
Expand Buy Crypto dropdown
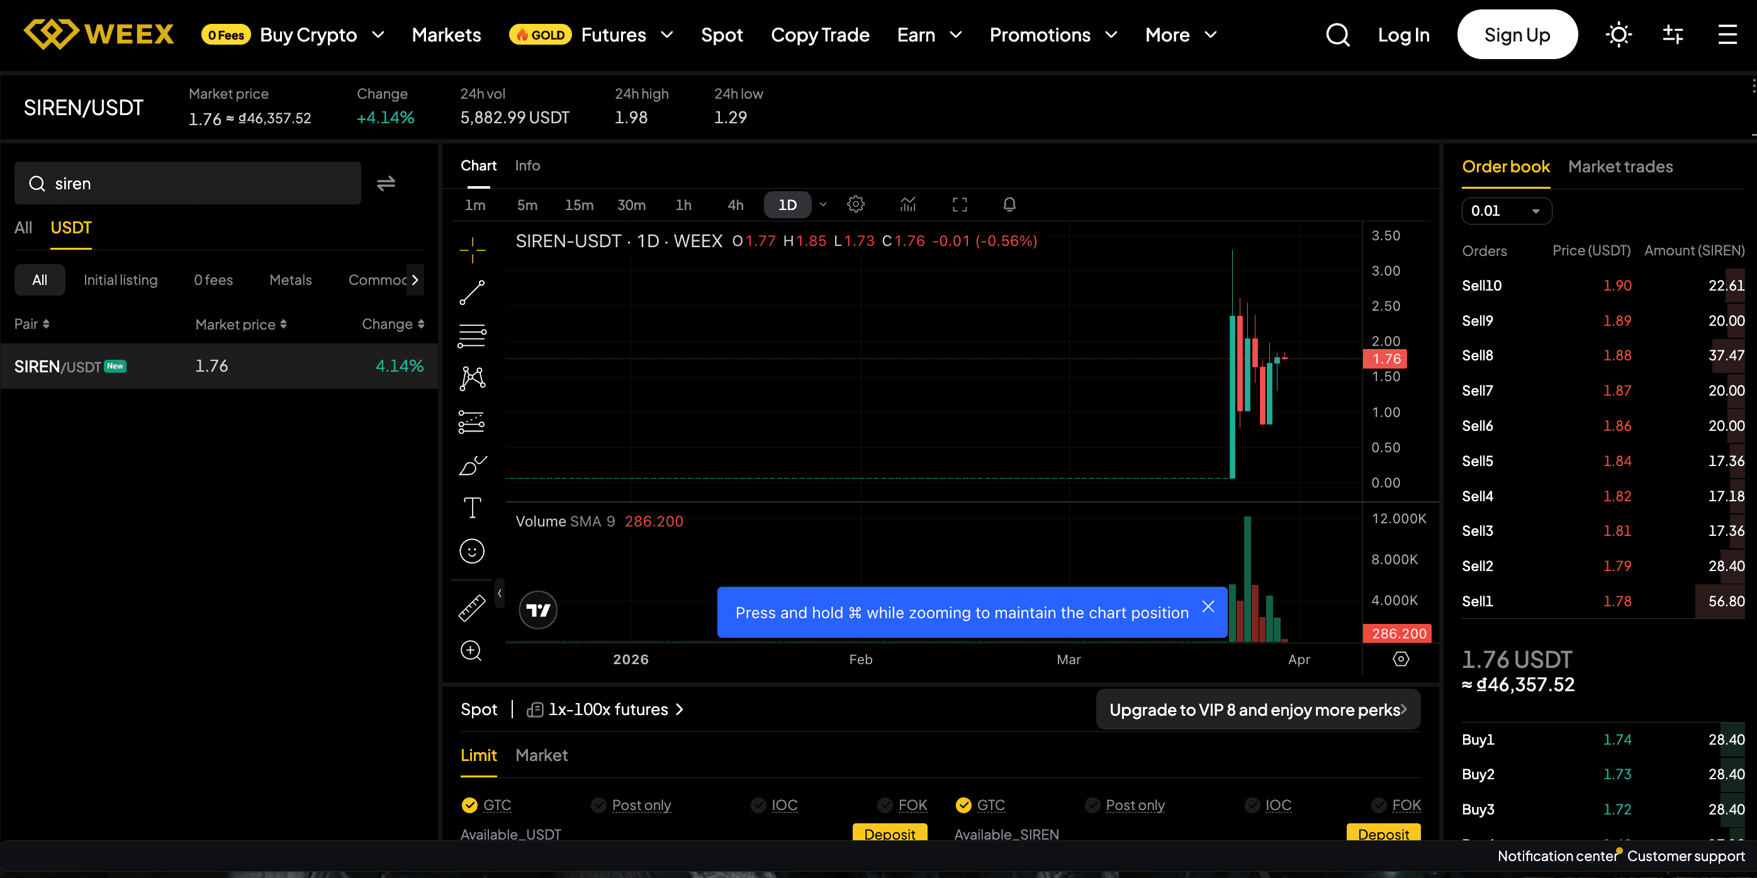click(378, 35)
